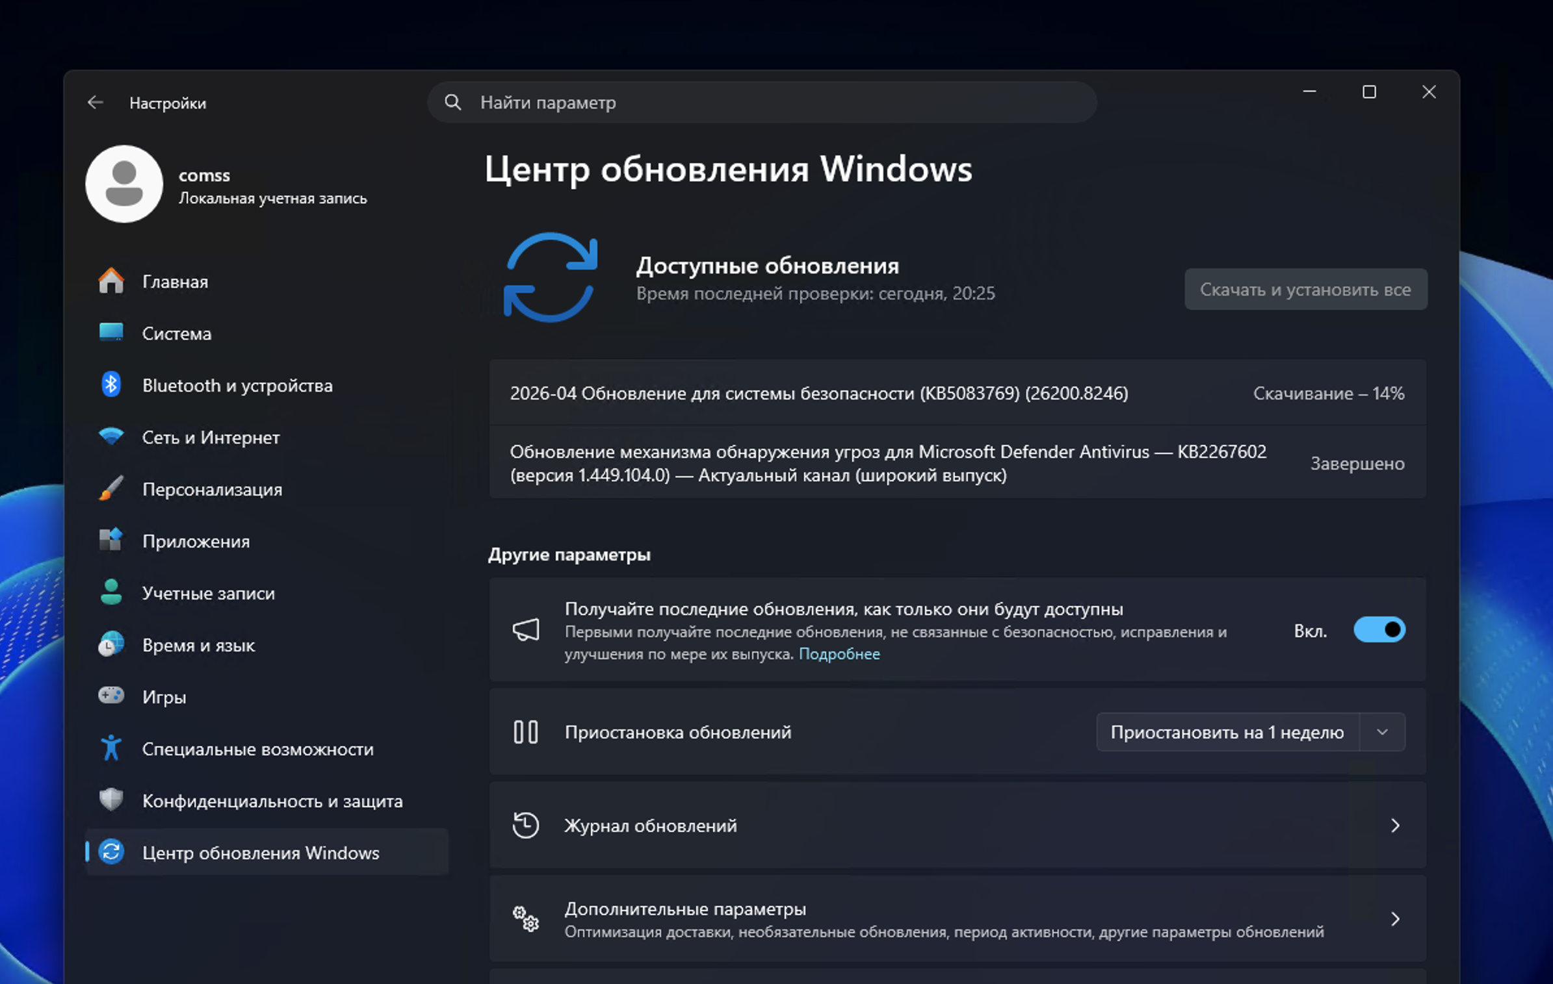Click the Home house icon
This screenshot has height=984, width=1553.
tap(111, 281)
